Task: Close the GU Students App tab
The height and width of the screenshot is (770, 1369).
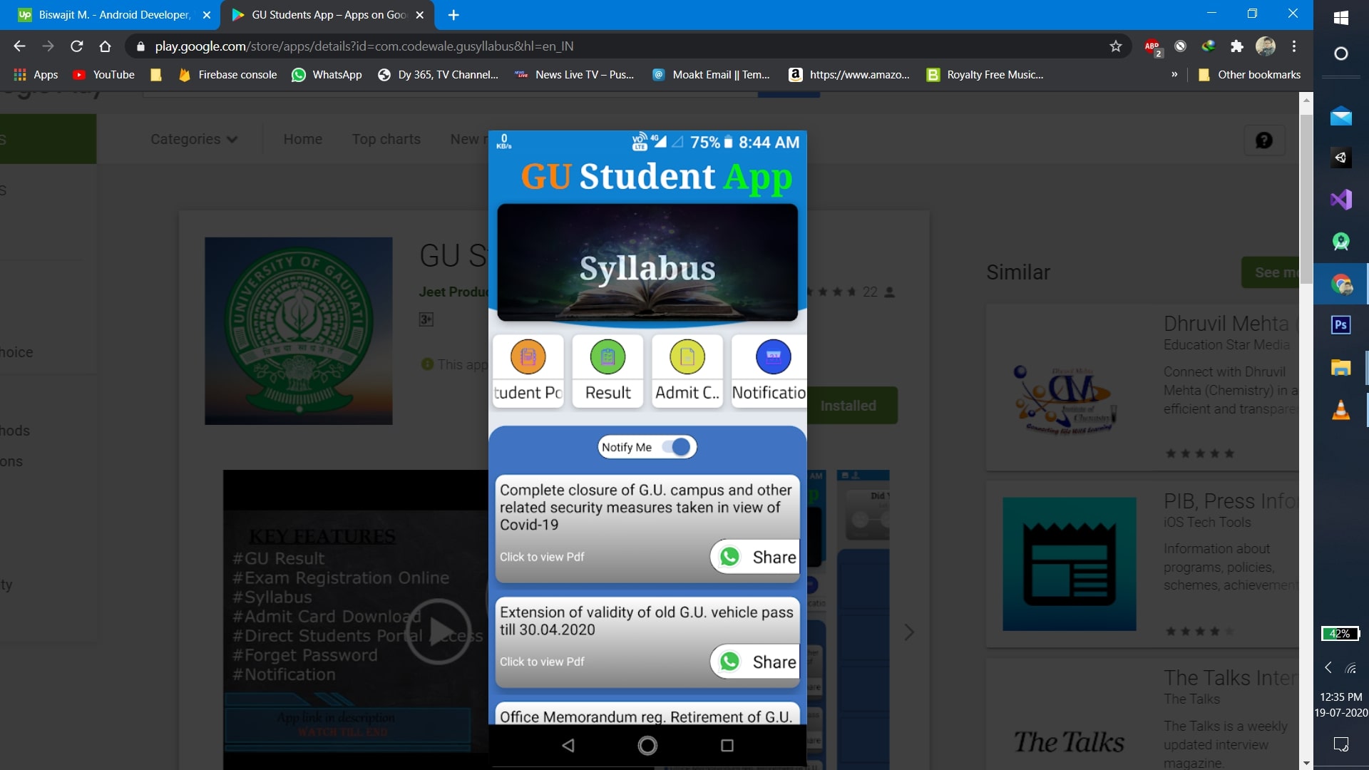Action: 420,15
